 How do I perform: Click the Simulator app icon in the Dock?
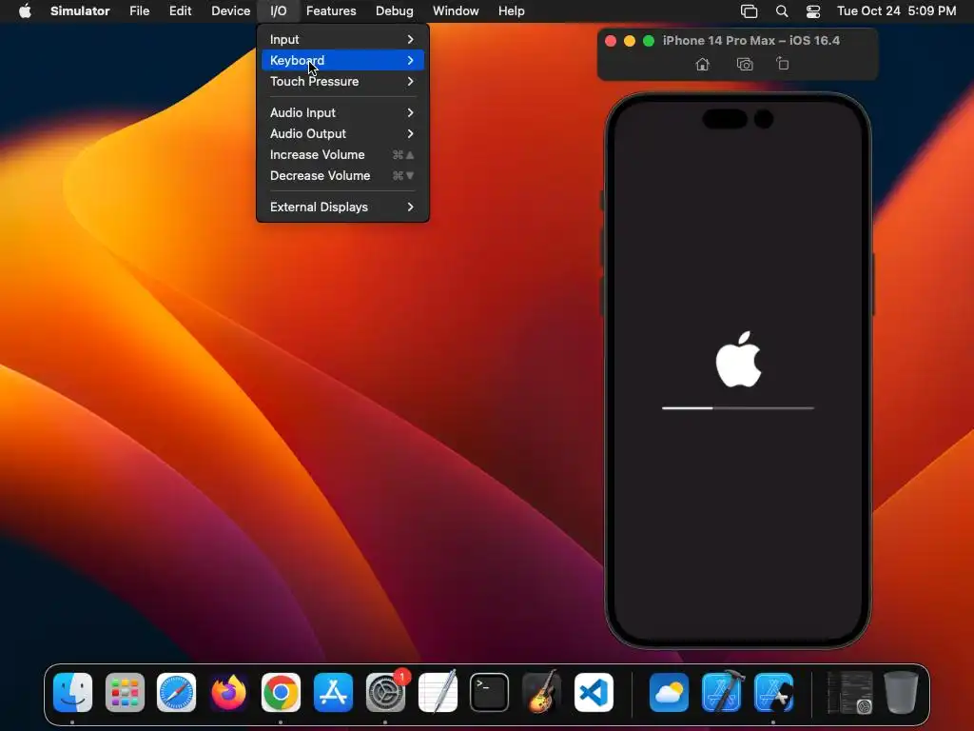773,692
